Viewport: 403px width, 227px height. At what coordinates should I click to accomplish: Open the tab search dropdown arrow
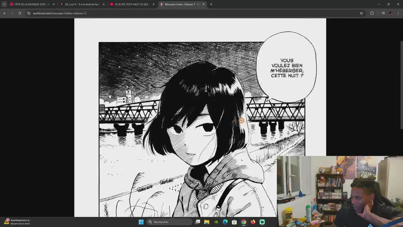(4, 4)
